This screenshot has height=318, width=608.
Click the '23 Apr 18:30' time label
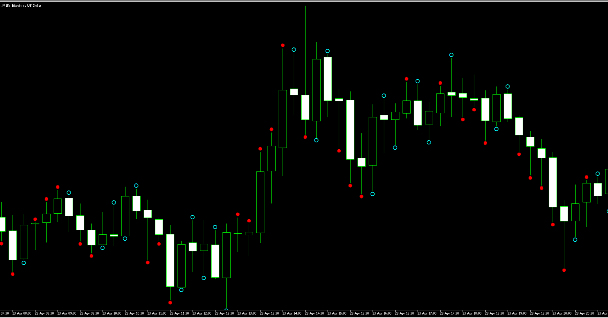coord(494,313)
